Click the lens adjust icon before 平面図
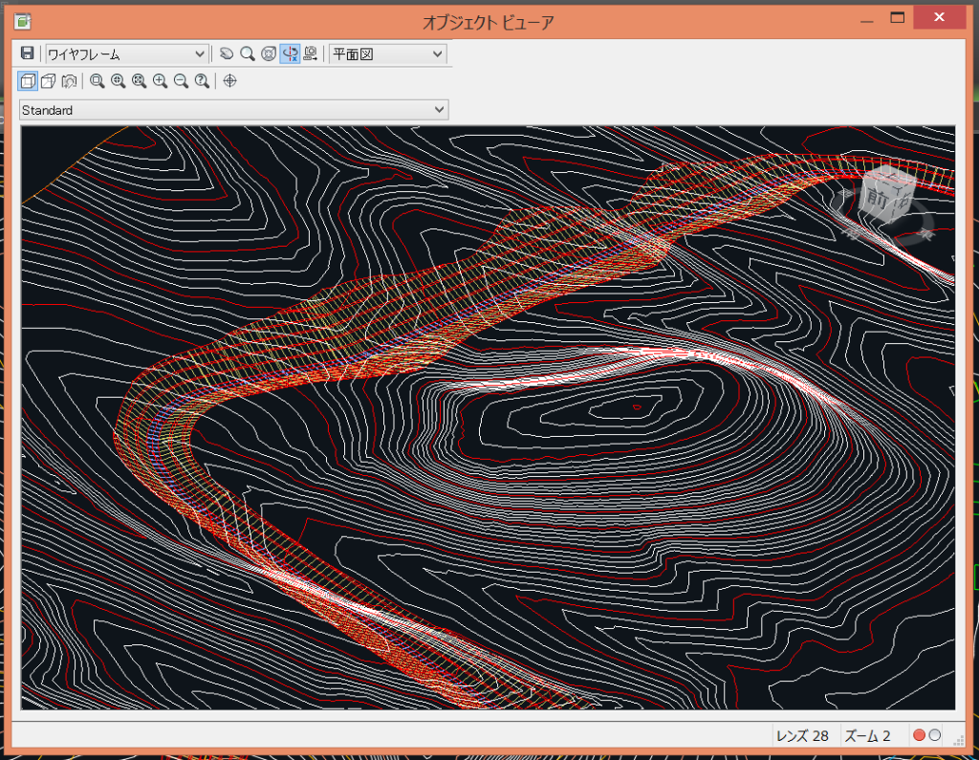The image size is (979, 760). pos(311,54)
